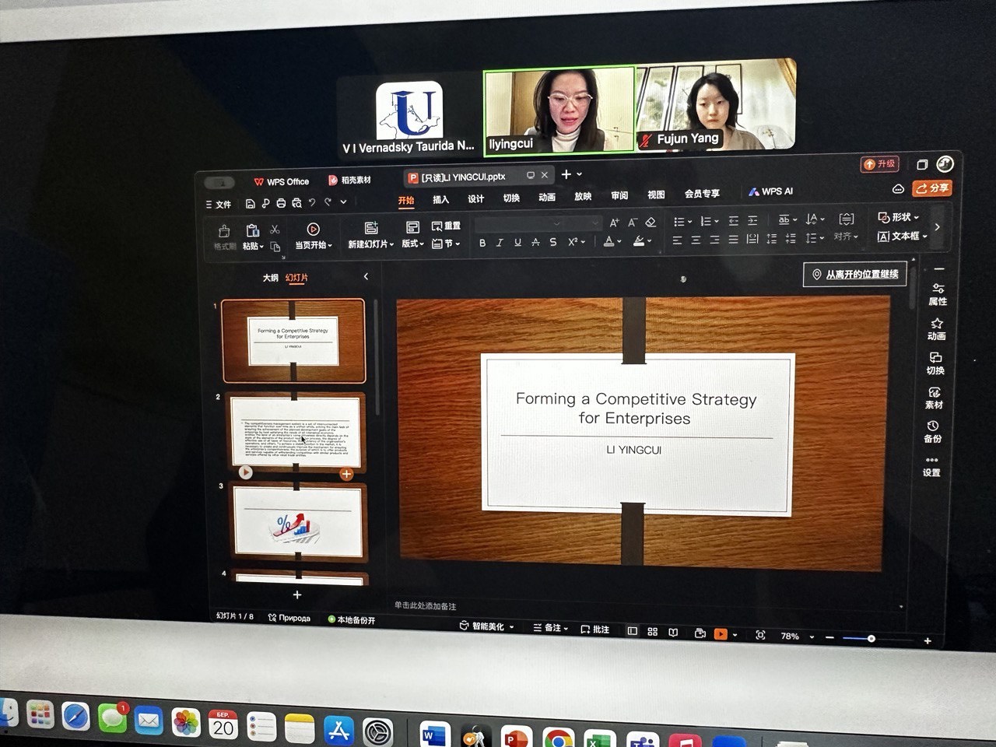Click the Undo arrow icon
Viewport: 996px width, 747px height.
(311, 203)
